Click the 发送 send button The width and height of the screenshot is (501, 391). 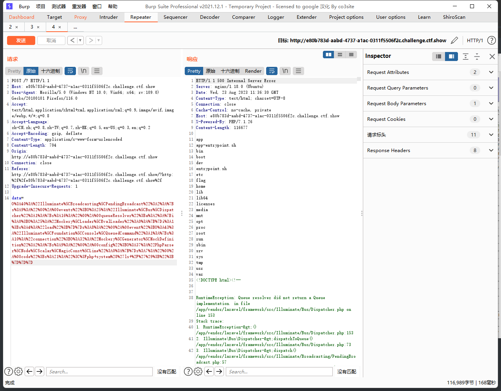(21, 40)
